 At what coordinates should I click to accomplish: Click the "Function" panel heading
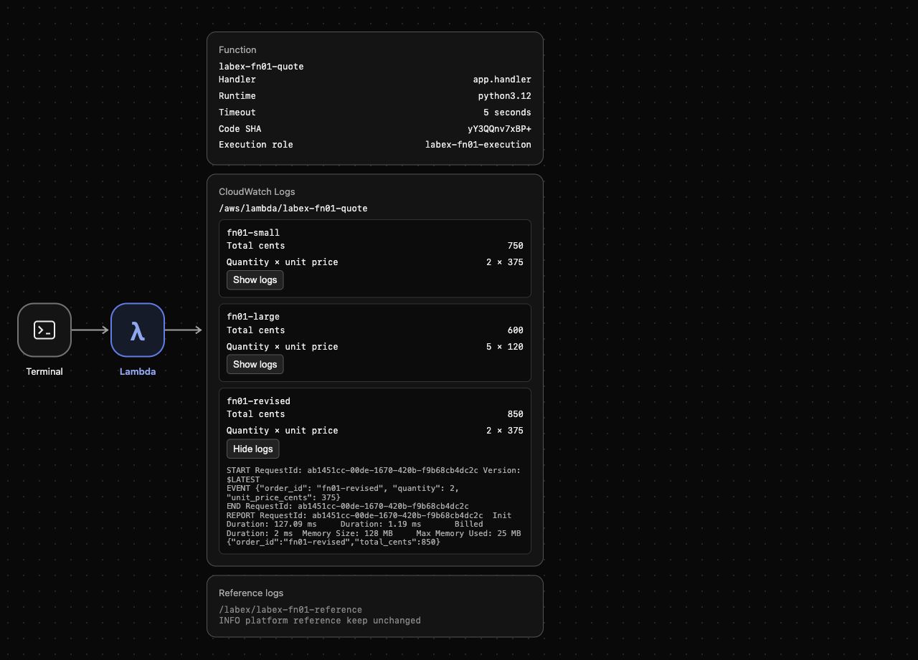pyautogui.click(x=237, y=50)
